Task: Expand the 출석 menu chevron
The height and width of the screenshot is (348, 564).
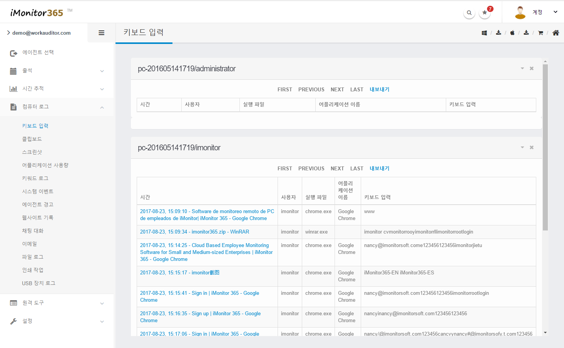Action: tap(102, 71)
